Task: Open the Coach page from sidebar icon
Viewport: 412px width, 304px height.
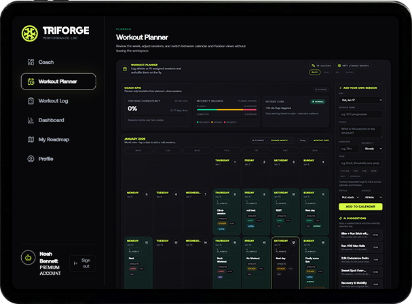Action: click(31, 62)
